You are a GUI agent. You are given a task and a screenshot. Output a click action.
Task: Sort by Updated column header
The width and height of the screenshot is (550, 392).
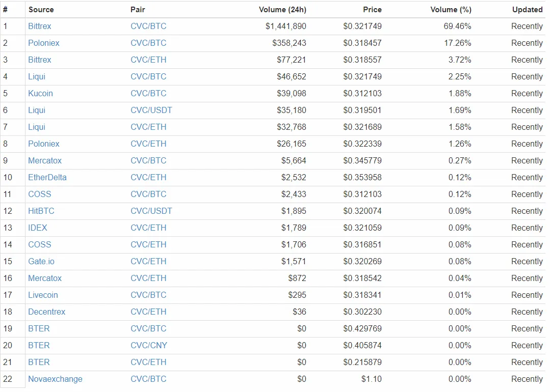[x=527, y=10]
